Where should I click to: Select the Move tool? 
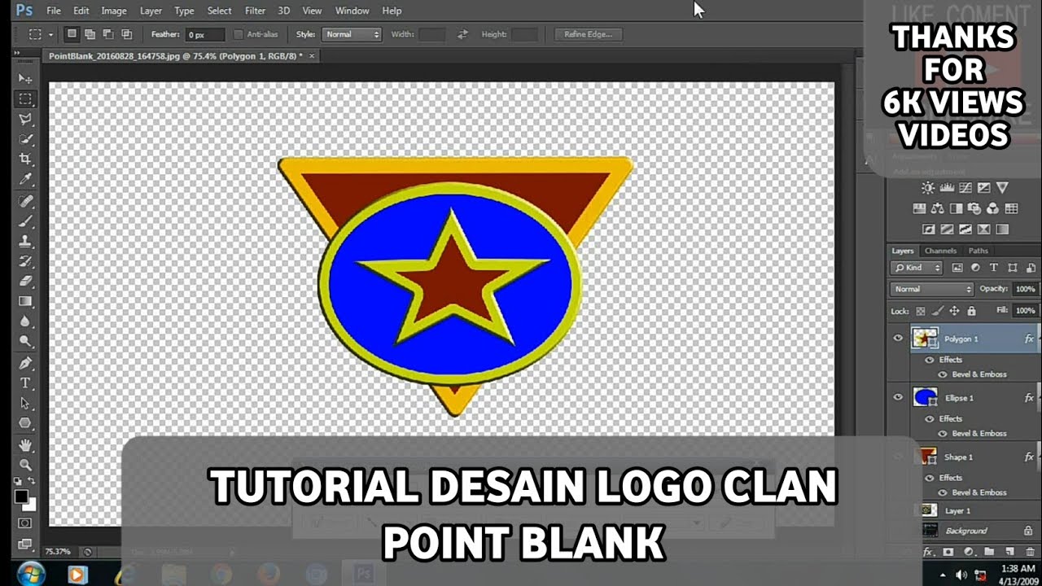click(25, 79)
